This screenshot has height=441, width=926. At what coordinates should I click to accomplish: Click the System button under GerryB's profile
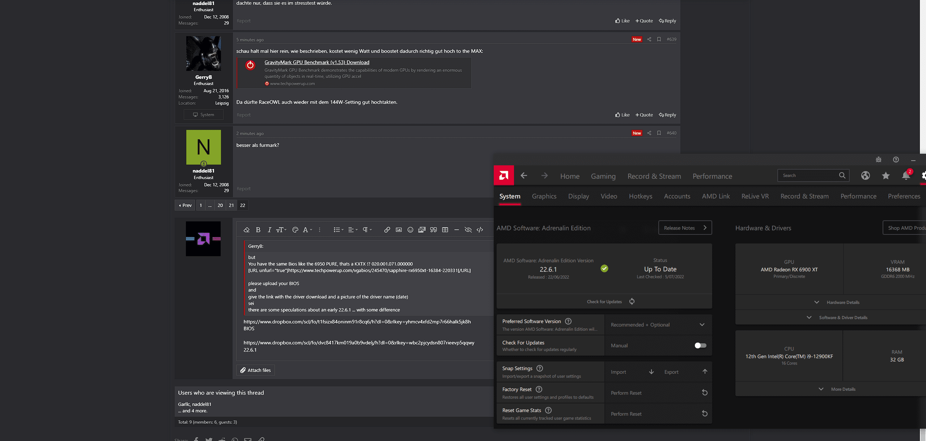[204, 115]
